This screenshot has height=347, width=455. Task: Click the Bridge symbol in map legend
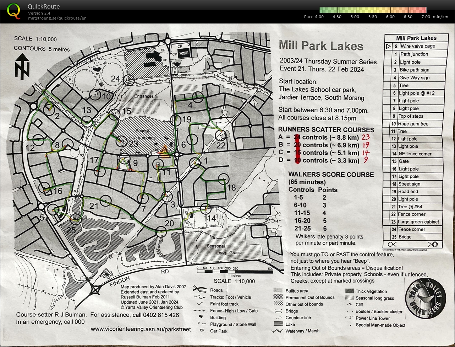tap(279, 311)
